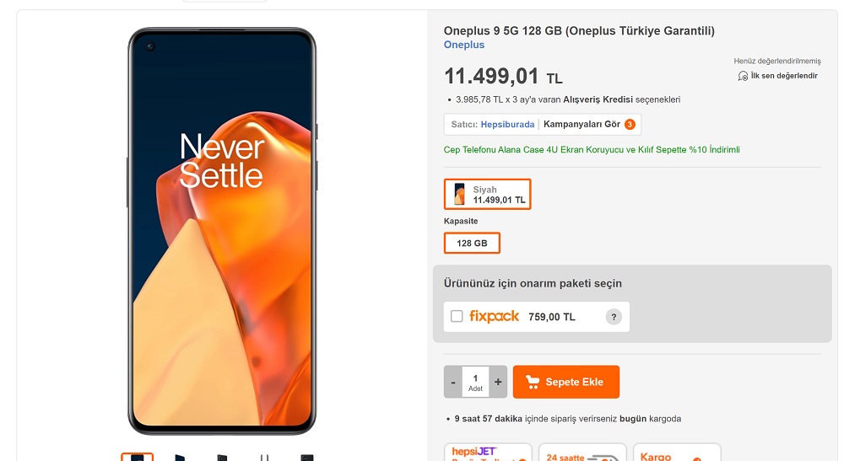This screenshot has width=844, height=461.
Task: Click the main Oneplus 9 product image
Action: (221, 228)
